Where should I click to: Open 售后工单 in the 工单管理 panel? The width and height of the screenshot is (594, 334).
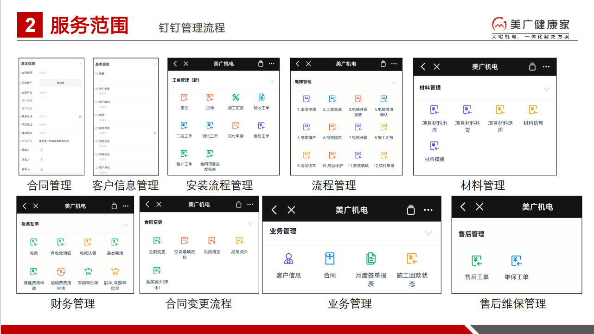(262, 126)
